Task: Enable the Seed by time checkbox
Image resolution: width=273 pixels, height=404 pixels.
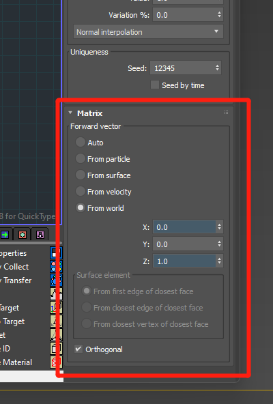Action: (x=155, y=85)
